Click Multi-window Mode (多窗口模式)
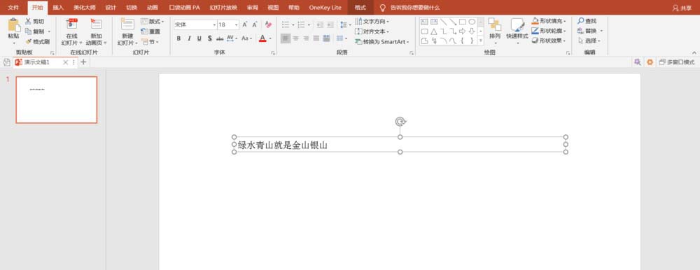The image size is (700, 270). pyautogui.click(x=677, y=62)
